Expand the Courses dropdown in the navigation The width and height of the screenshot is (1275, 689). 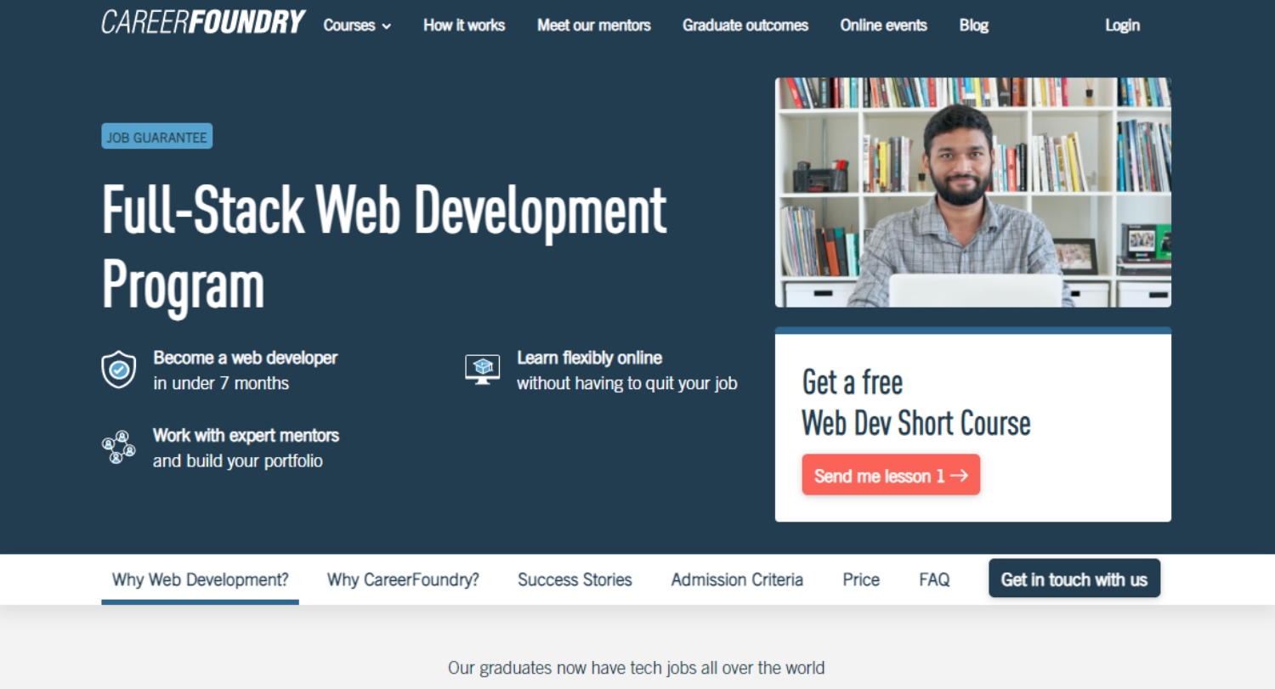[356, 25]
